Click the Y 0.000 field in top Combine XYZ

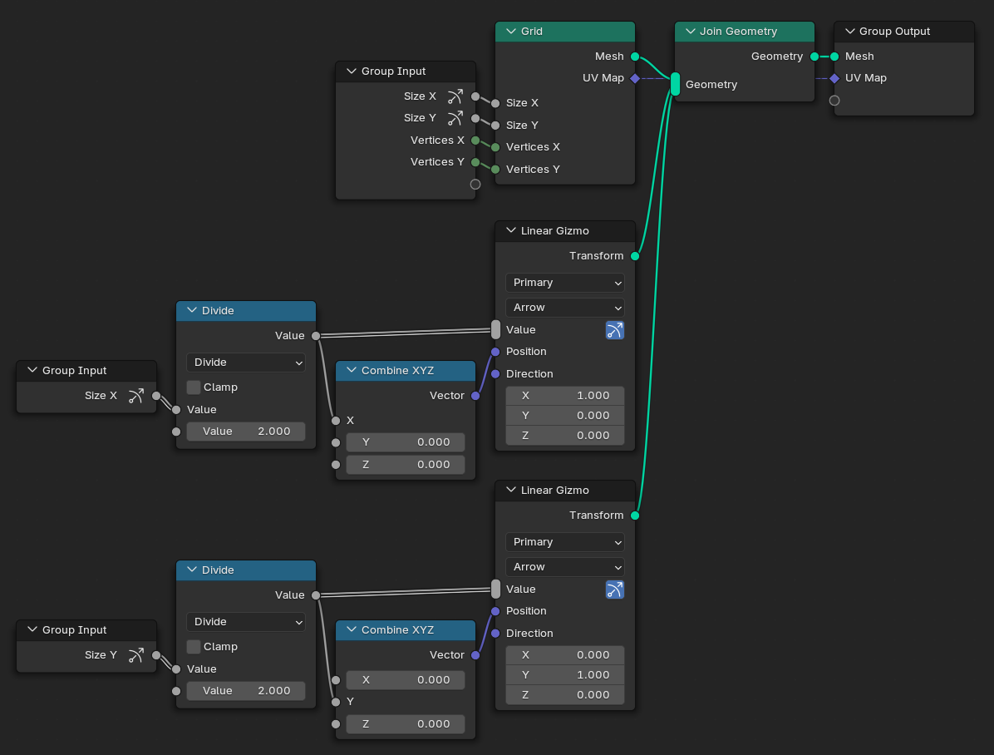tap(405, 442)
